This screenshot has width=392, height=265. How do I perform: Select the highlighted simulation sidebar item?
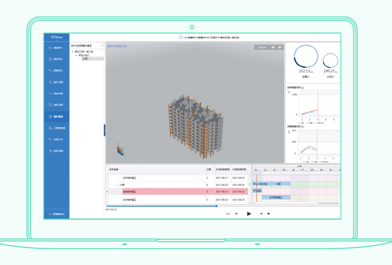pyautogui.click(x=56, y=117)
